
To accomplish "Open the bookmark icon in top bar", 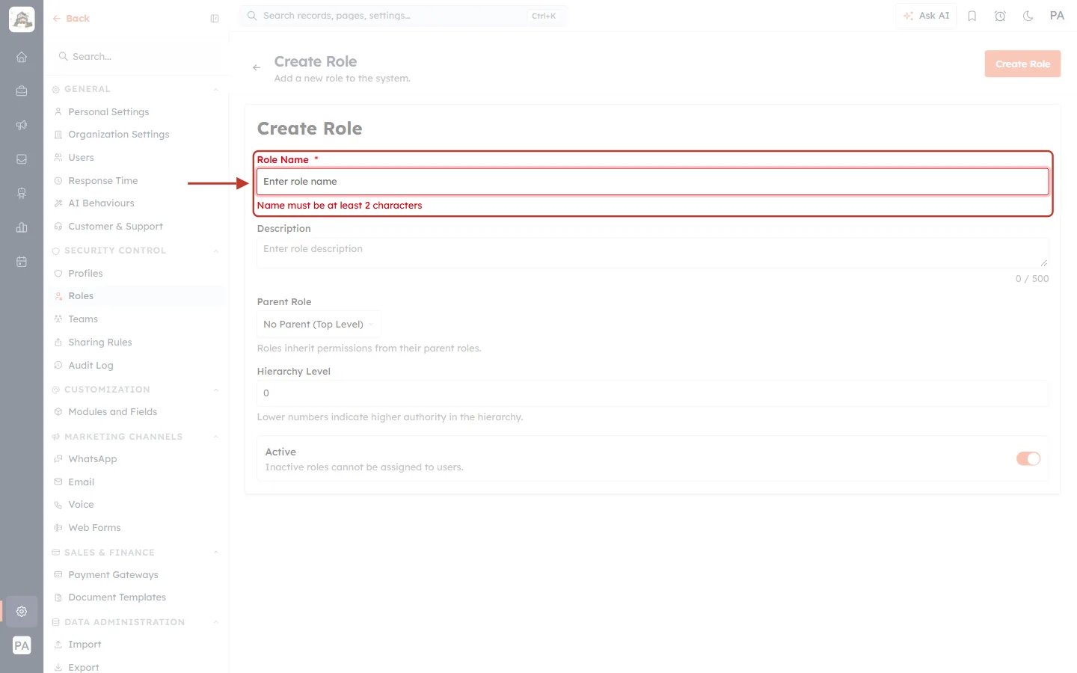I will tap(972, 16).
